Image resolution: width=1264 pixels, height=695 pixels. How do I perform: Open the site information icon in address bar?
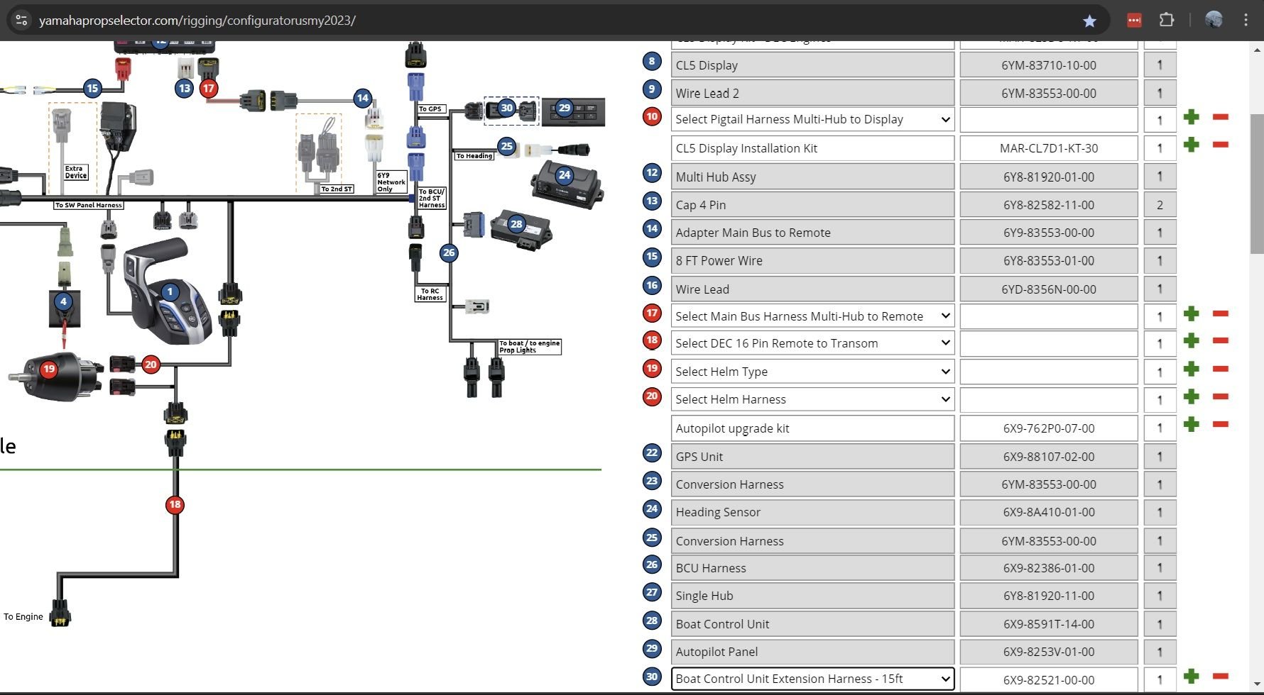tap(21, 20)
